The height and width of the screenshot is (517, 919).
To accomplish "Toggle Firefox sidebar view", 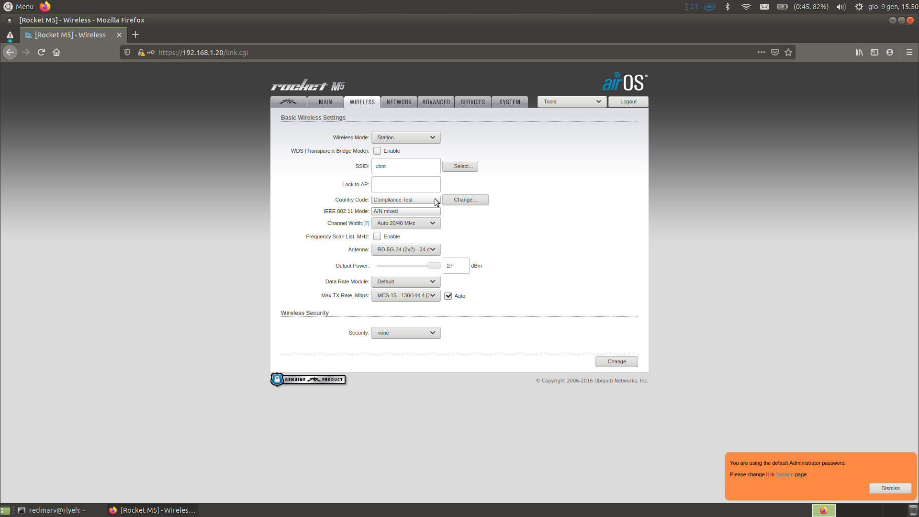I will 874,52.
